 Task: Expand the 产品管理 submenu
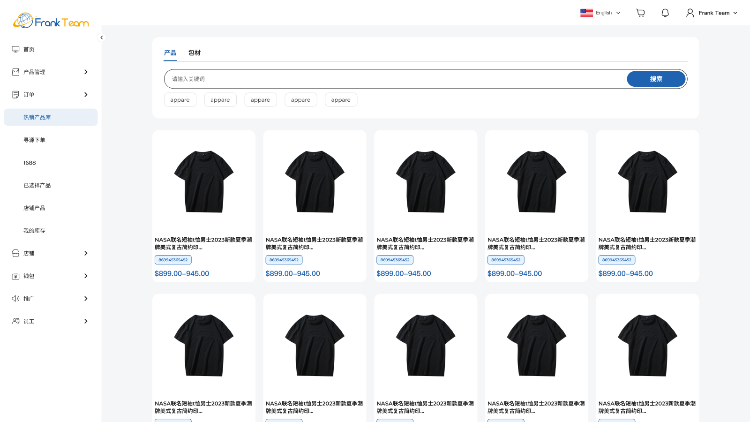86,72
